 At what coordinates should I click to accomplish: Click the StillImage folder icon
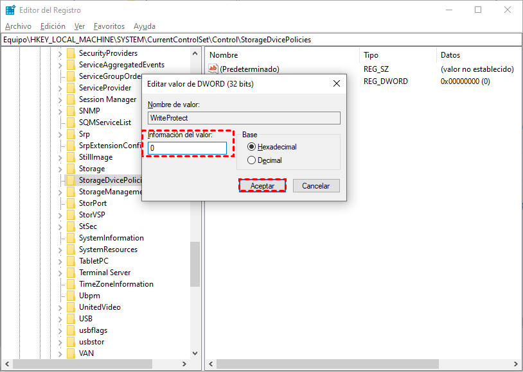tap(71, 157)
